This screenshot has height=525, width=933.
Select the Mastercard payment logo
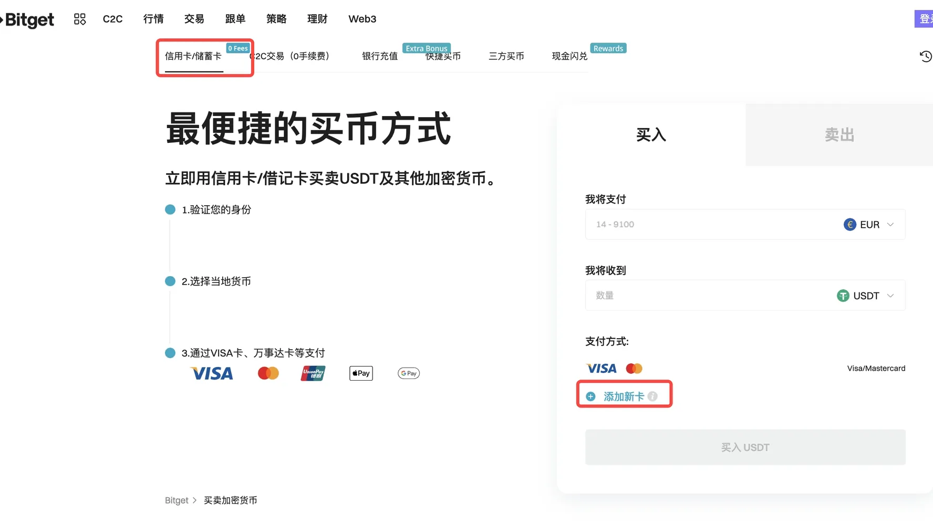268,373
